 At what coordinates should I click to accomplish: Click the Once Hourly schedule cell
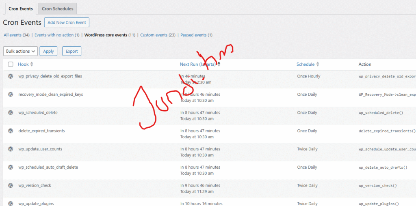309,76
